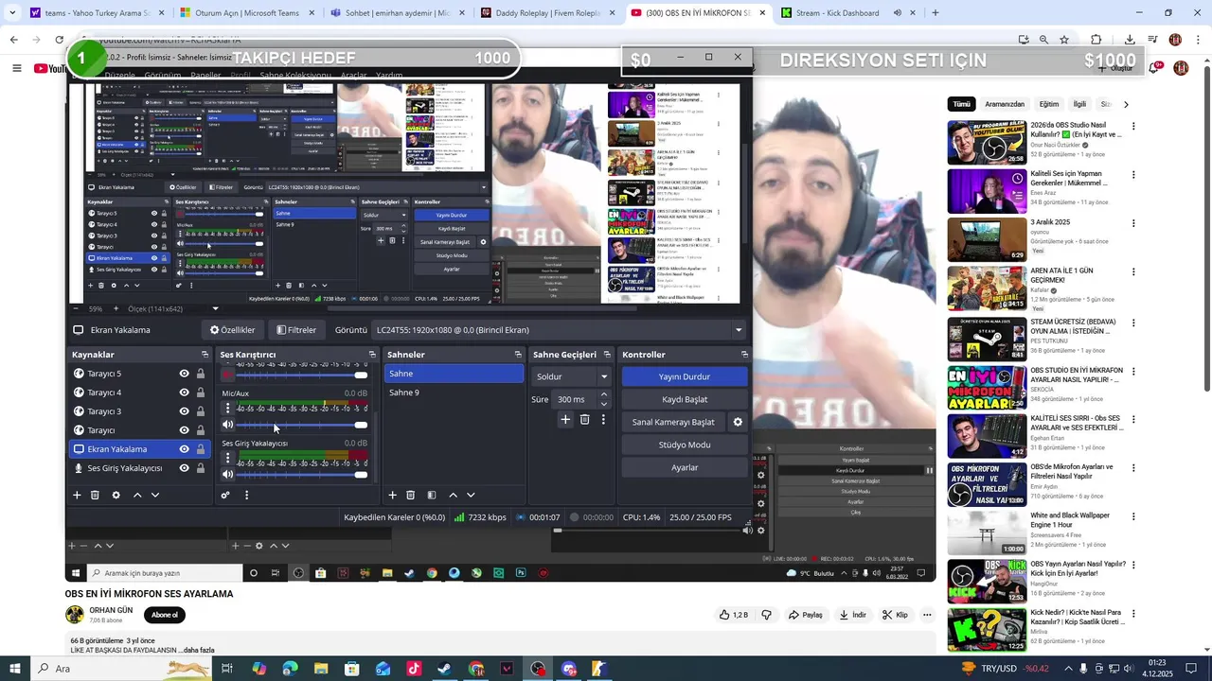Open the Özellikler properties gear button
This screenshot has height=681, width=1212.
point(232,330)
